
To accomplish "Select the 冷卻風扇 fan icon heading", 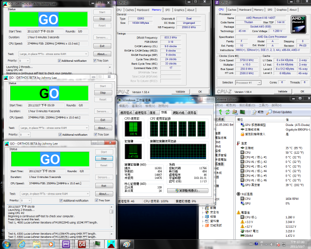I will coord(239,194).
